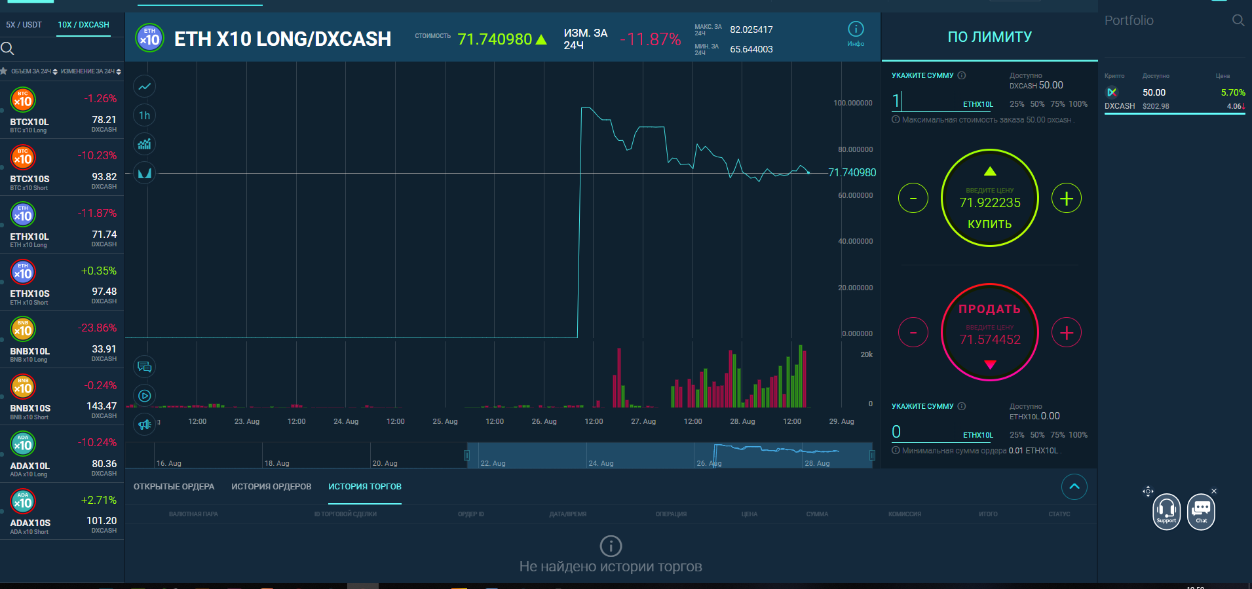Select the BTCX10L token icon

pyautogui.click(x=23, y=100)
